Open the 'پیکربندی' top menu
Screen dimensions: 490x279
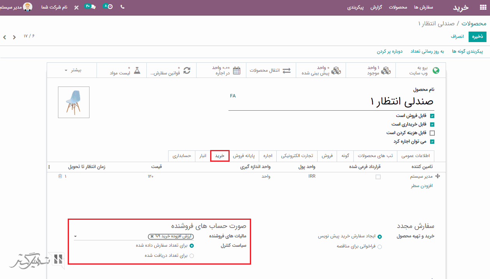(355, 7)
